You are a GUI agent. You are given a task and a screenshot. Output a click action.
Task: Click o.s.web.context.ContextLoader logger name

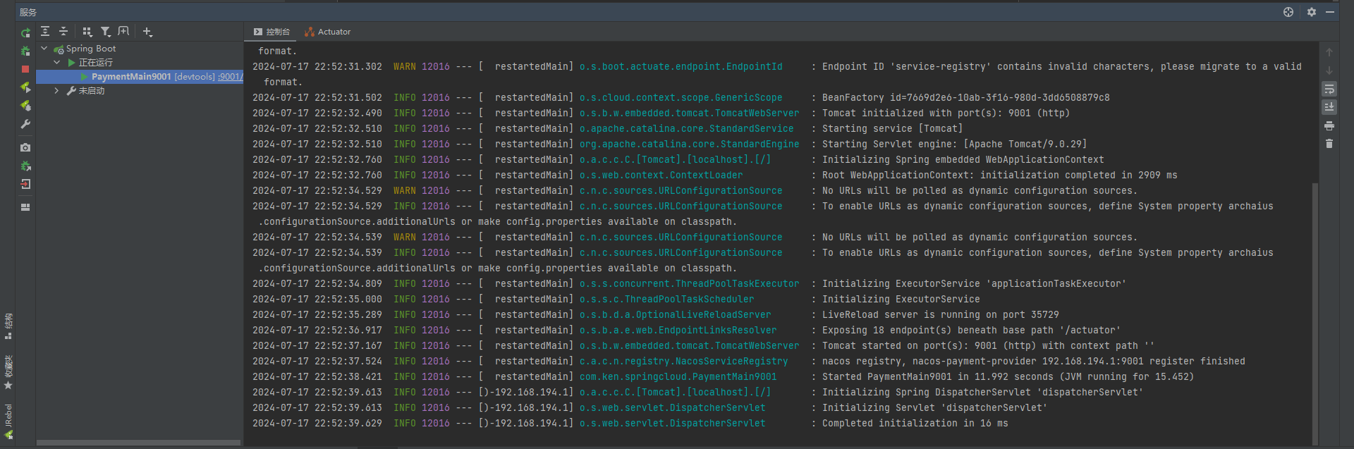tap(661, 175)
